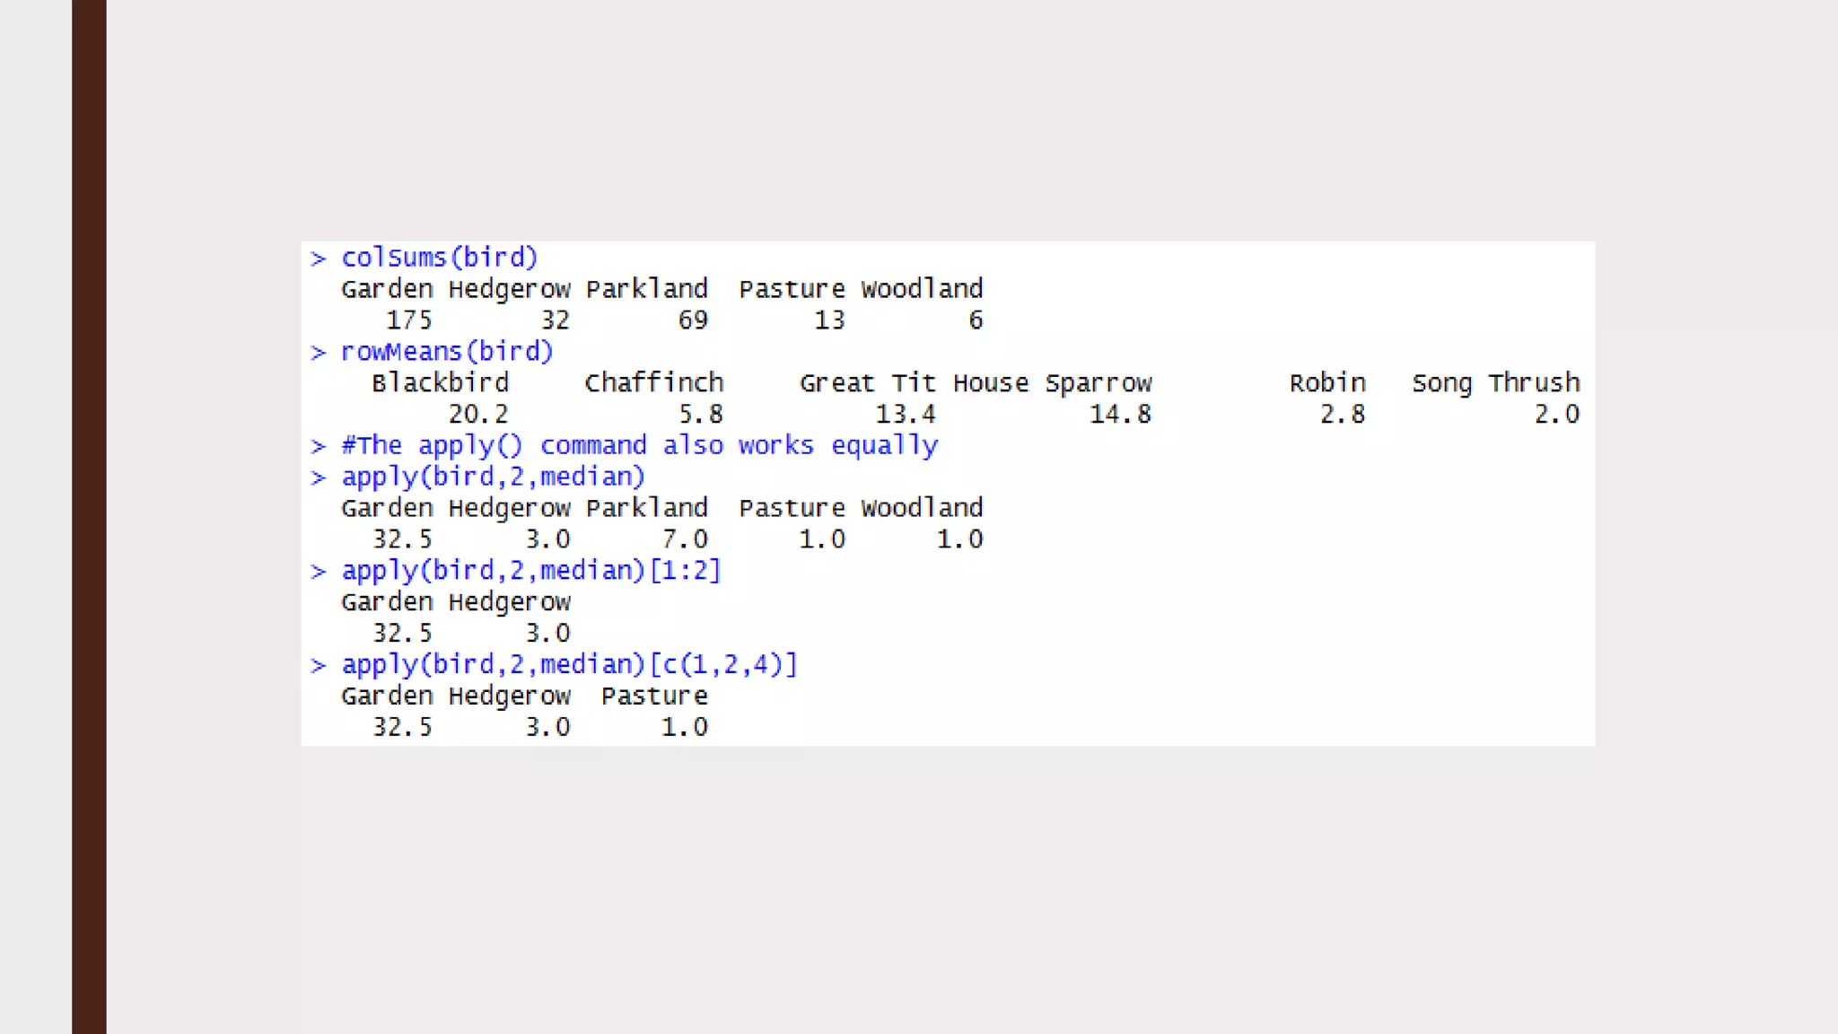Click the apply(bird,2,median)[1:2] command
1838x1034 pixels.
point(530,571)
